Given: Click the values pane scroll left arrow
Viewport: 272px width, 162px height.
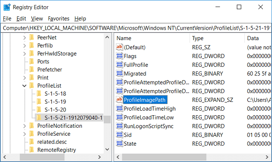Looking at the screenshot, I should (x=118, y=157).
